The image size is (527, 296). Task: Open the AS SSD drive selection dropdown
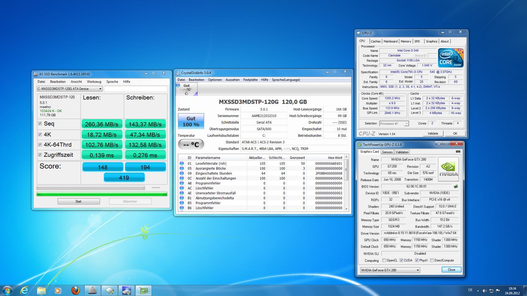(100, 89)
